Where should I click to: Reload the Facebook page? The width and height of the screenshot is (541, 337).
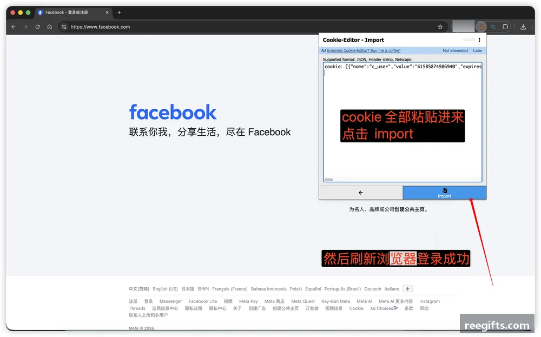point(37,27)
